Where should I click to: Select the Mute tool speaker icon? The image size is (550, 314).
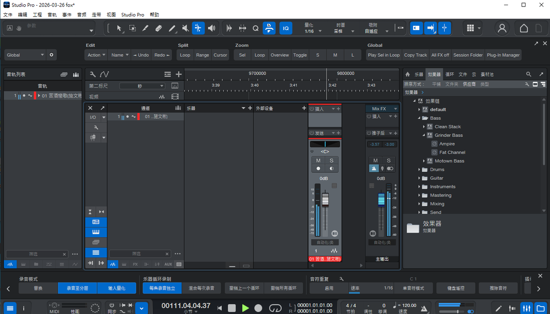(185, 28)
